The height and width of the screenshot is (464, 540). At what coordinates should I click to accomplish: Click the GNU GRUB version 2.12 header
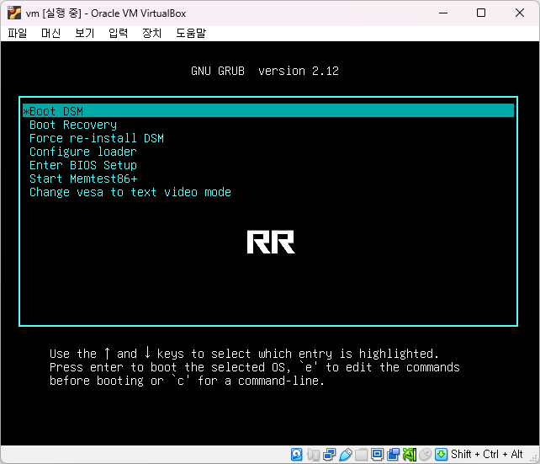[265, 71]
